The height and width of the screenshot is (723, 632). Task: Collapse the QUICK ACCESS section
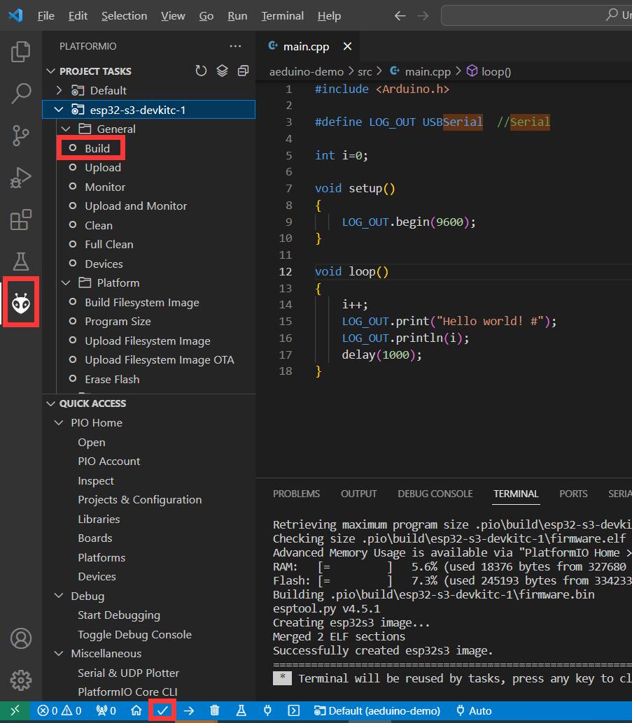50,403
